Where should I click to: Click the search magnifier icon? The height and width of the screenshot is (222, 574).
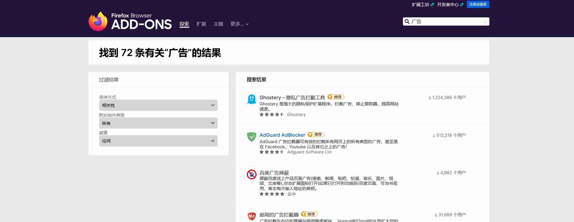(407, 22)
